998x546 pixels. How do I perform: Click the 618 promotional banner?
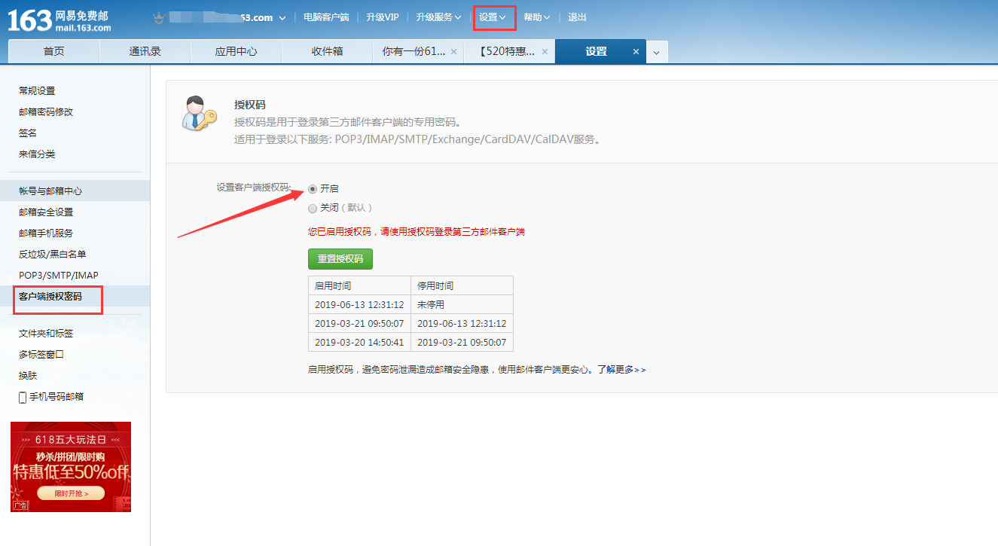tap(70, 466)
